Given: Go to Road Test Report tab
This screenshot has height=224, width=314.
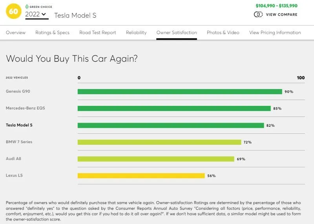Looking at the screenshot, I should tap(98, 33).
